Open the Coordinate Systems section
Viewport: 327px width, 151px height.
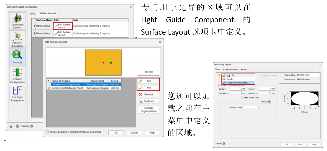point(17,21)
